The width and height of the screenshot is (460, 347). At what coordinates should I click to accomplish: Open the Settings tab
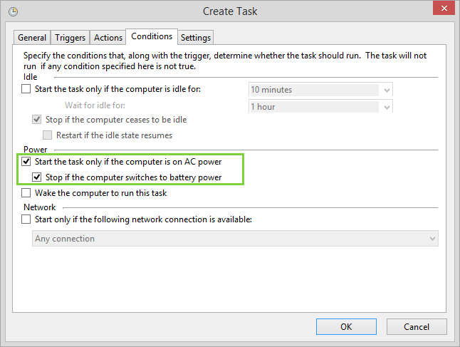pyautogui.click(x=196, y=38)
